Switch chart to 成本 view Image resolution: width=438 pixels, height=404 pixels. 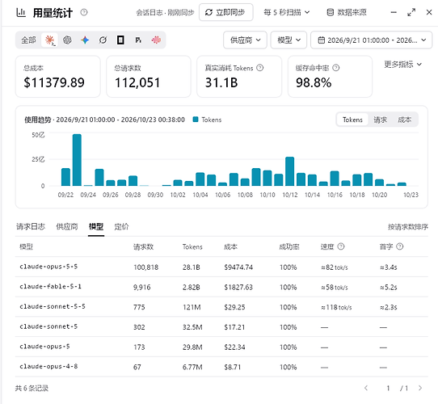405,120
